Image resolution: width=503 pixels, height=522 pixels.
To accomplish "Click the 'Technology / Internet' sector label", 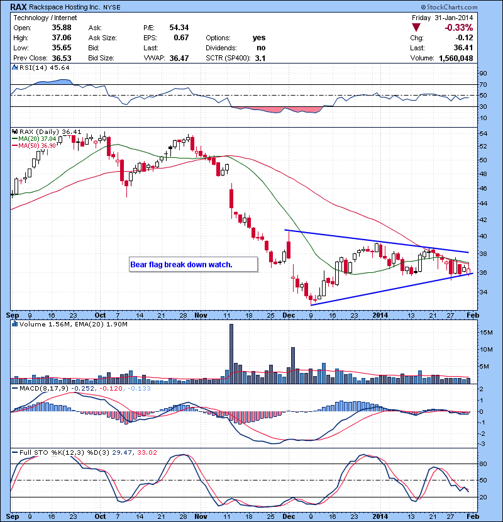I will 45,18.
